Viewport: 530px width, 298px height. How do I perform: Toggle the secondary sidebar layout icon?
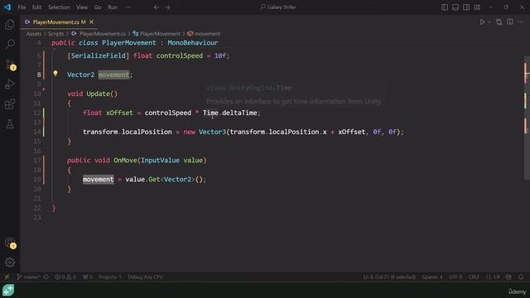(466, 7)
